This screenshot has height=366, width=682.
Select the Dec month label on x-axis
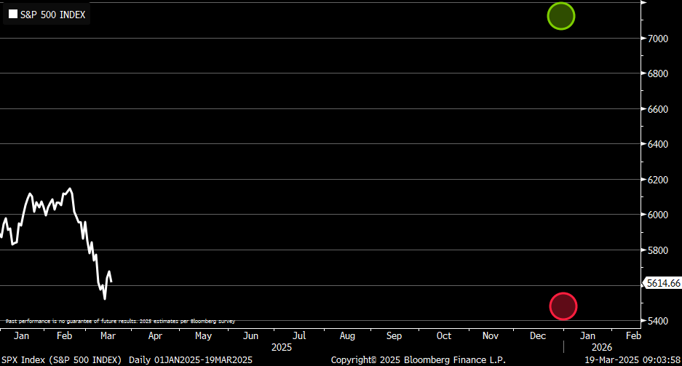tap(538, 336)
